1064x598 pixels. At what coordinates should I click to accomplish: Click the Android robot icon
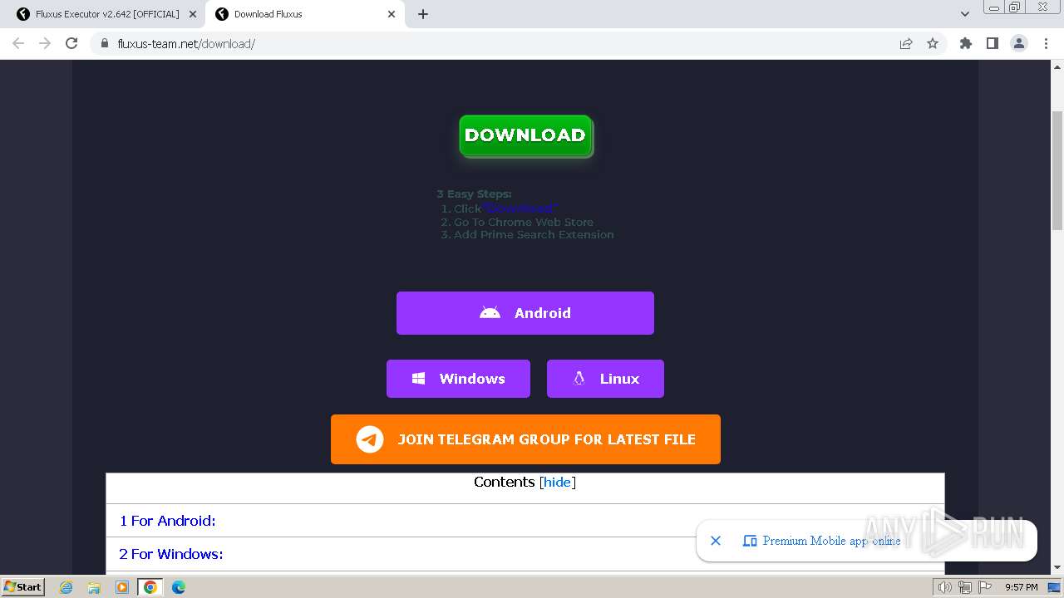pos(490,313)
